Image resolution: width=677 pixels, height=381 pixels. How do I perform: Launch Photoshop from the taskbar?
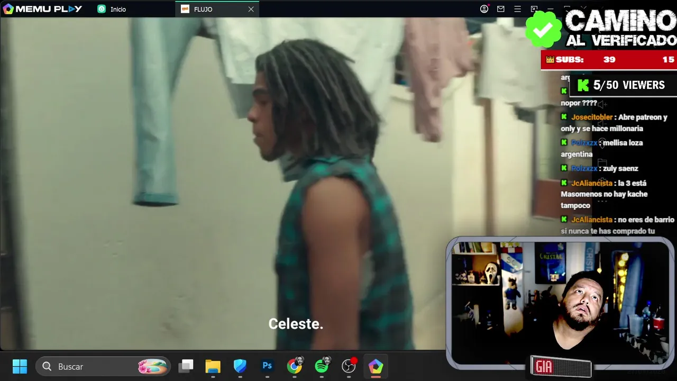pyautogui.click(x=267, y=366)
